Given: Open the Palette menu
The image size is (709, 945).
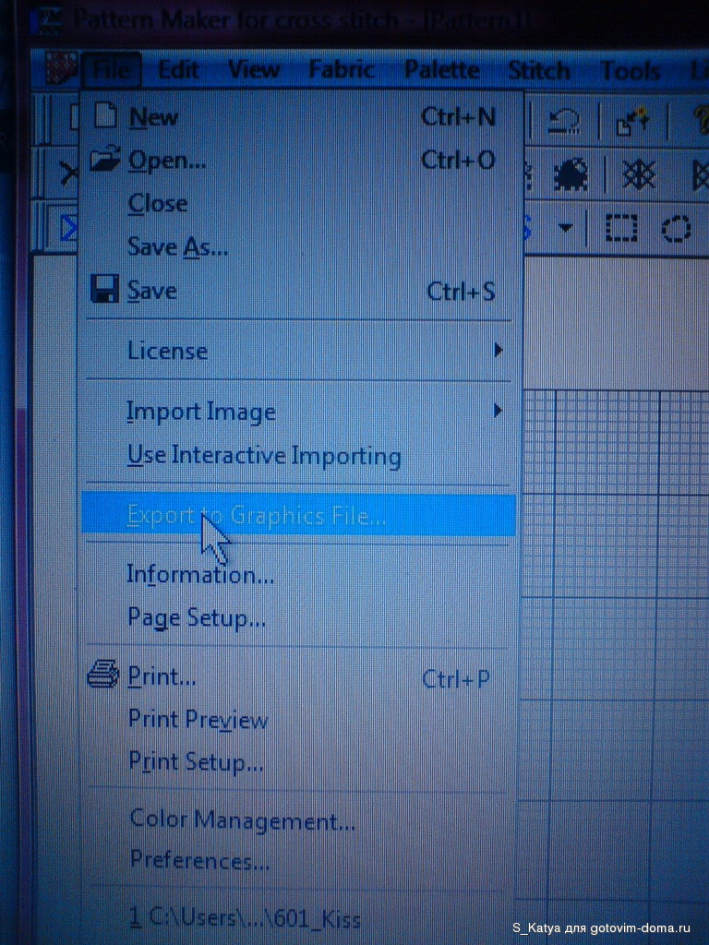Looking at the screenshot, I should [x=442, y=70].
